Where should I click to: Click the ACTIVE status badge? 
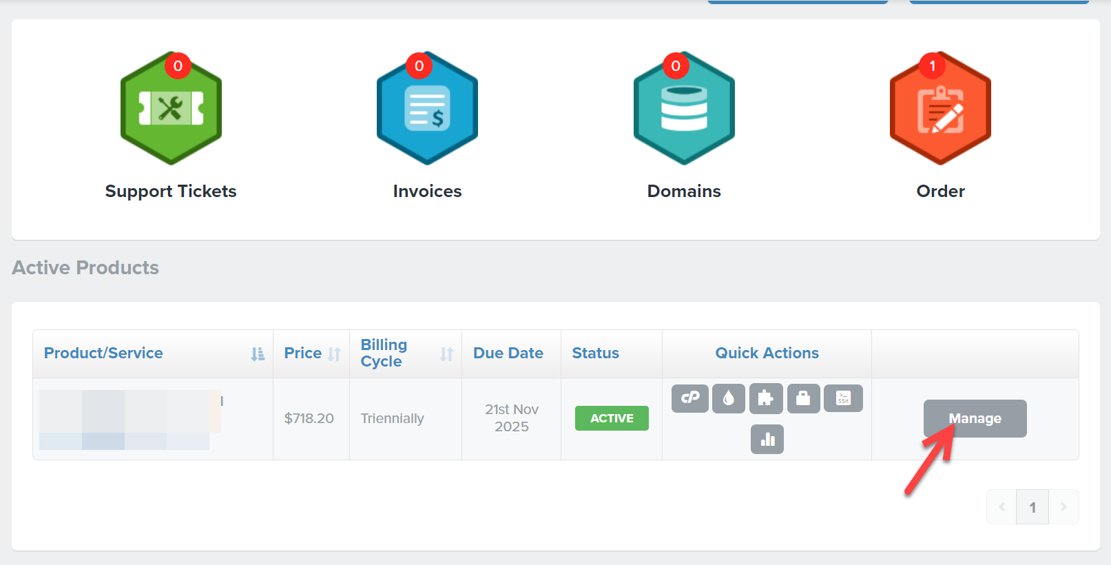tap(612, 418)
